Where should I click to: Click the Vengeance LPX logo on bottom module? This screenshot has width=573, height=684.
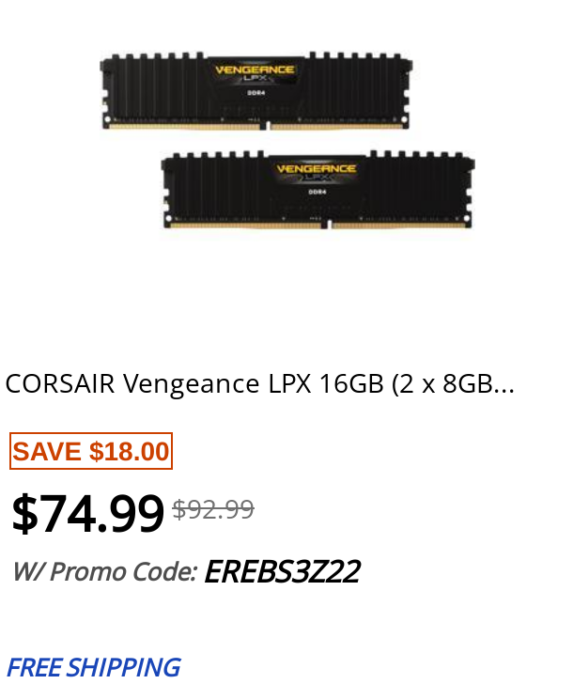pos(317,172)
